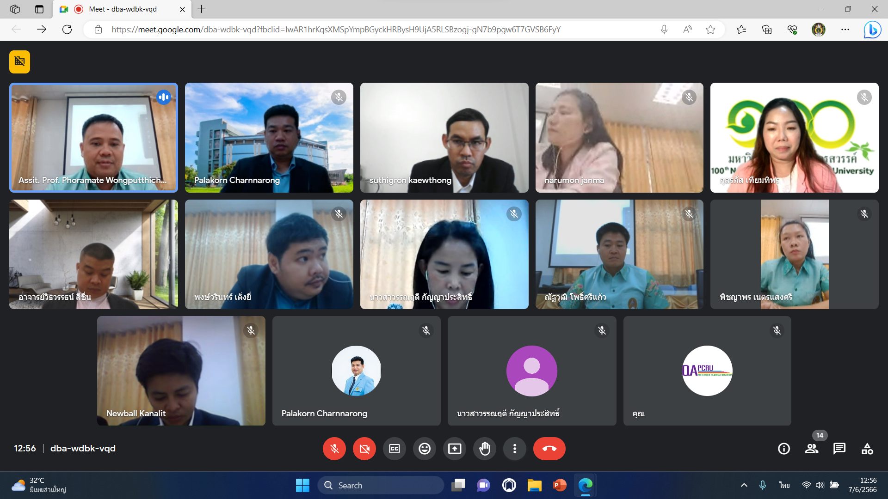Open emoji reactions button
The height and width of the screenshot is (499, 888).
pyautogui.click(x=424, y=449)
